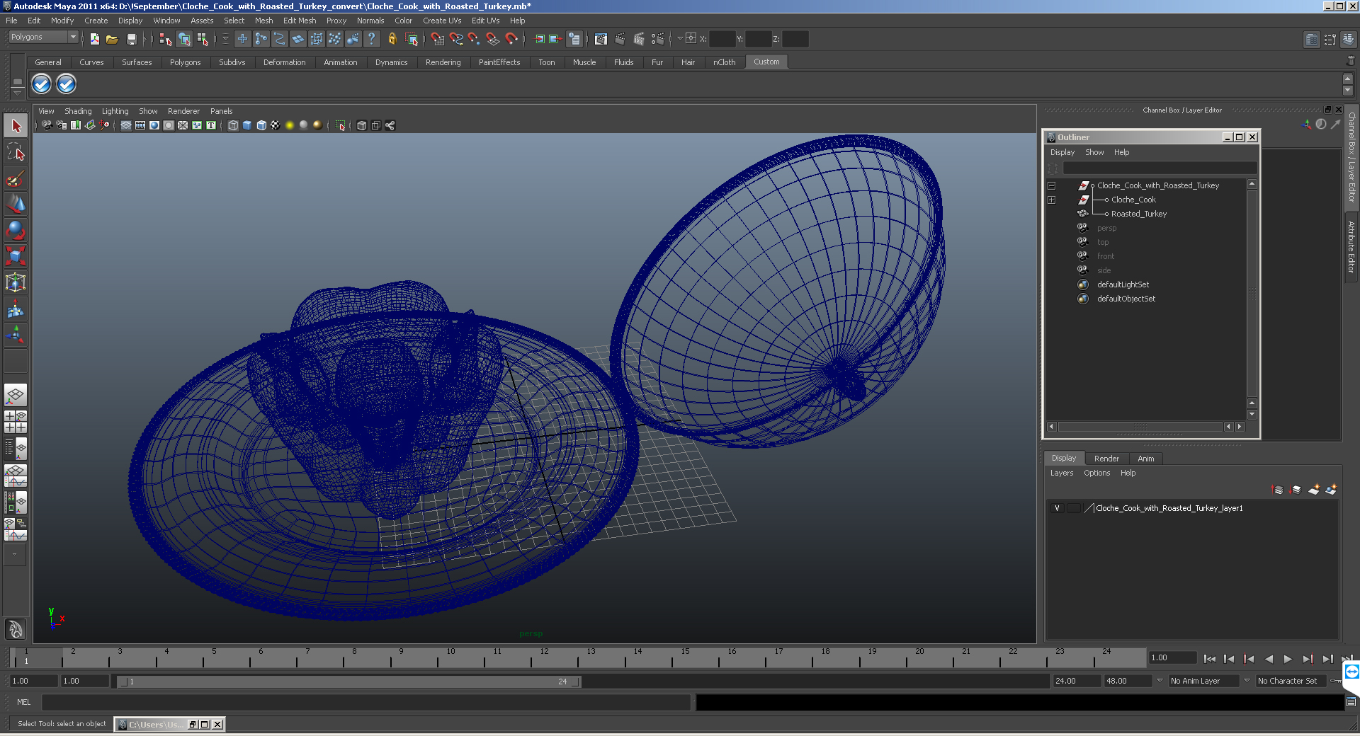The image size is (1360, 736).
Task: Click first checkmark shelf button
Action: coord(42,84)
